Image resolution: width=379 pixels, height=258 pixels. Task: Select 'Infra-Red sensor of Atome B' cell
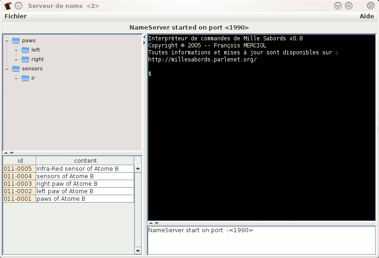point(85,169)
